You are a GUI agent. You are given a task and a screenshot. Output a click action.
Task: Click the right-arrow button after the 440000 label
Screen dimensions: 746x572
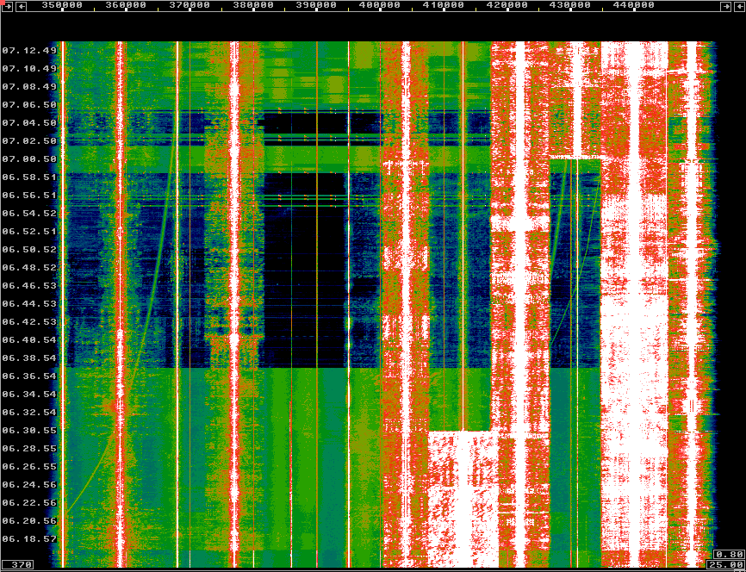click(x=725, y=6)
